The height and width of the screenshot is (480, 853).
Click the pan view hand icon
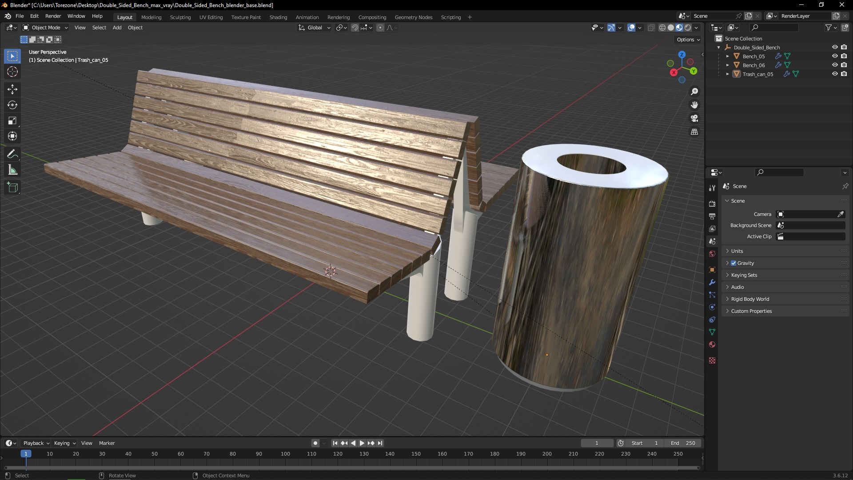tap(694, 105)
